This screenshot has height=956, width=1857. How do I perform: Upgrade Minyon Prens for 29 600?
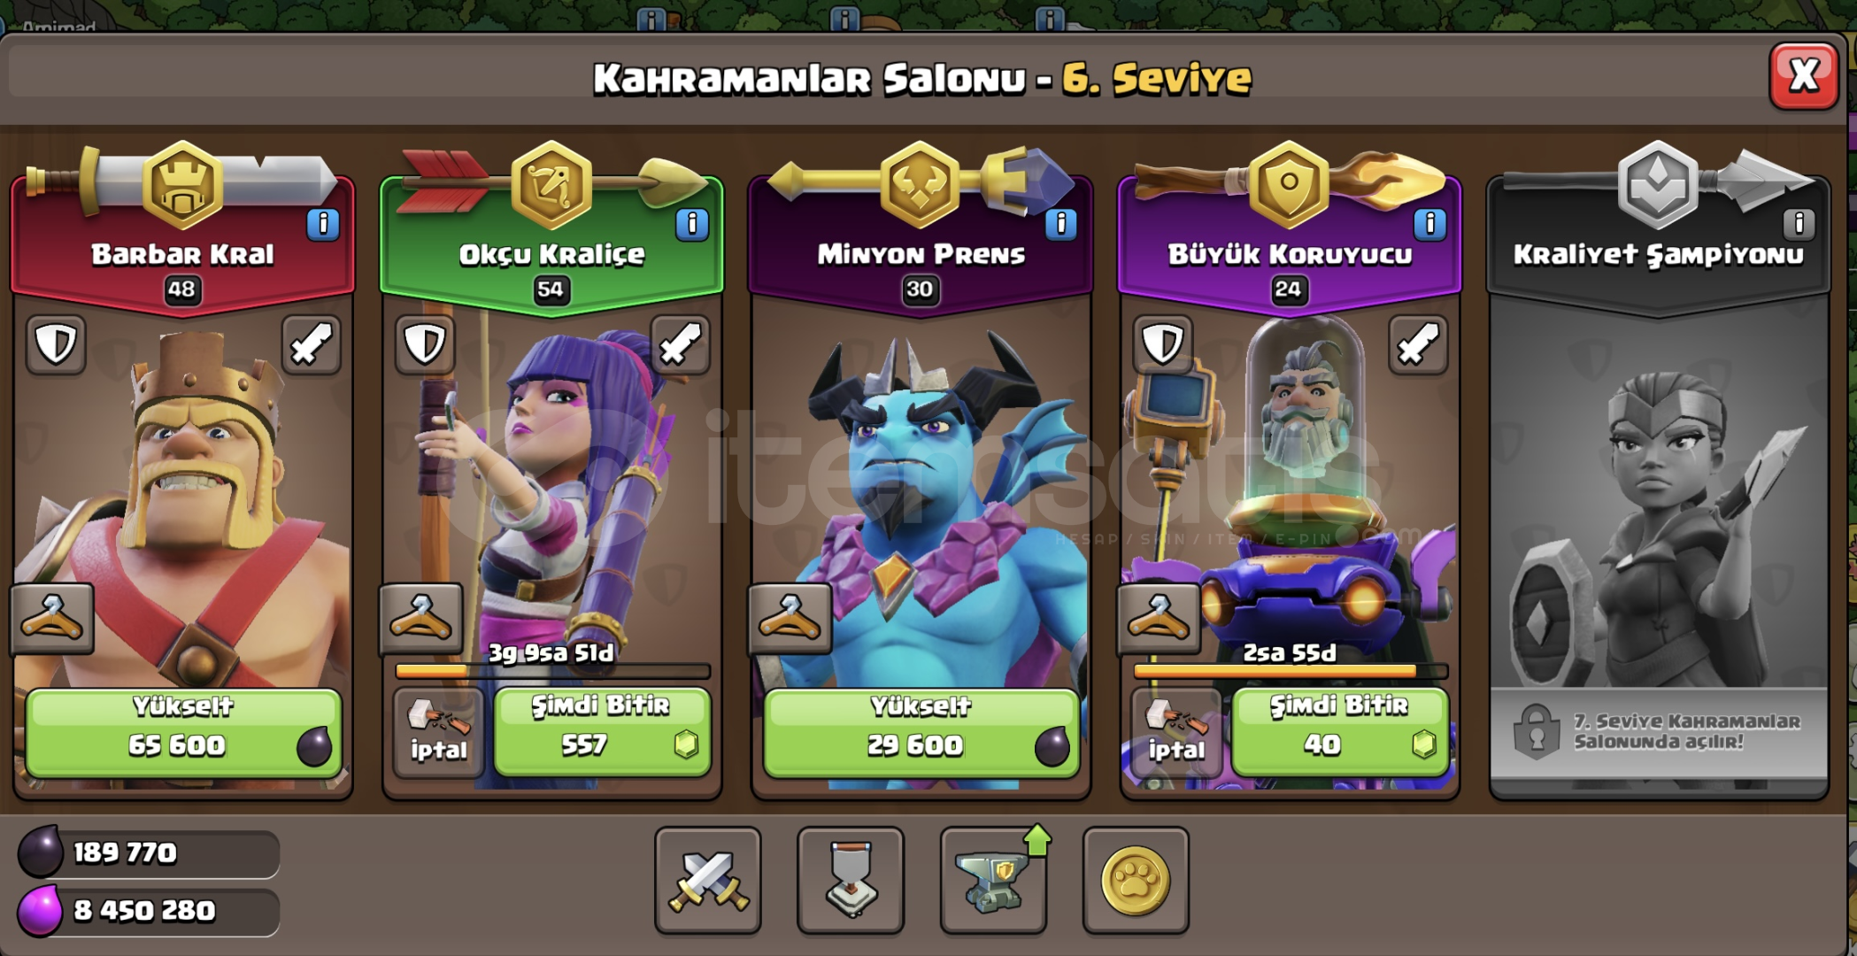[x=921, y=733]
